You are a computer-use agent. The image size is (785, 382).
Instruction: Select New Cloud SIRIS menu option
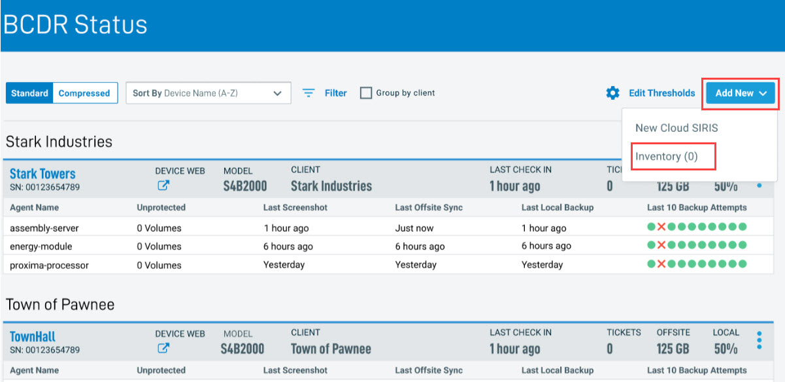tap(676, 128)
